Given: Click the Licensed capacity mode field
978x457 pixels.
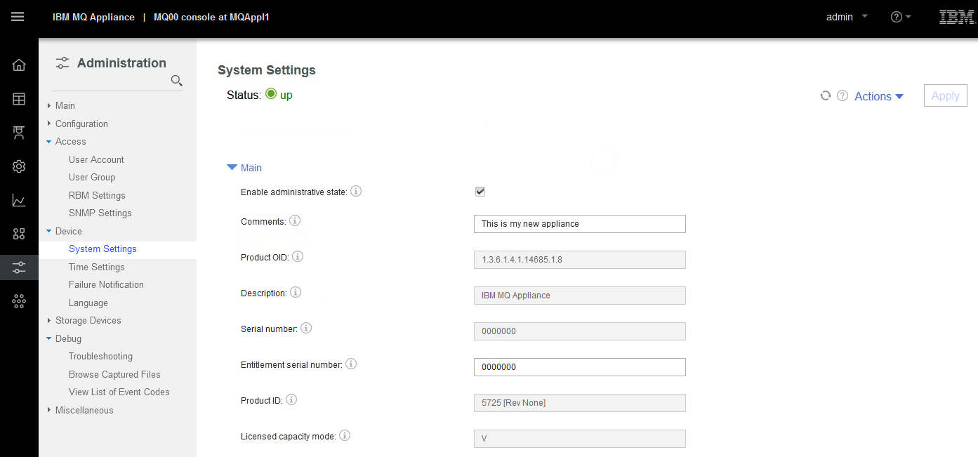Looking at the screenshot, I should click(580, 439).
